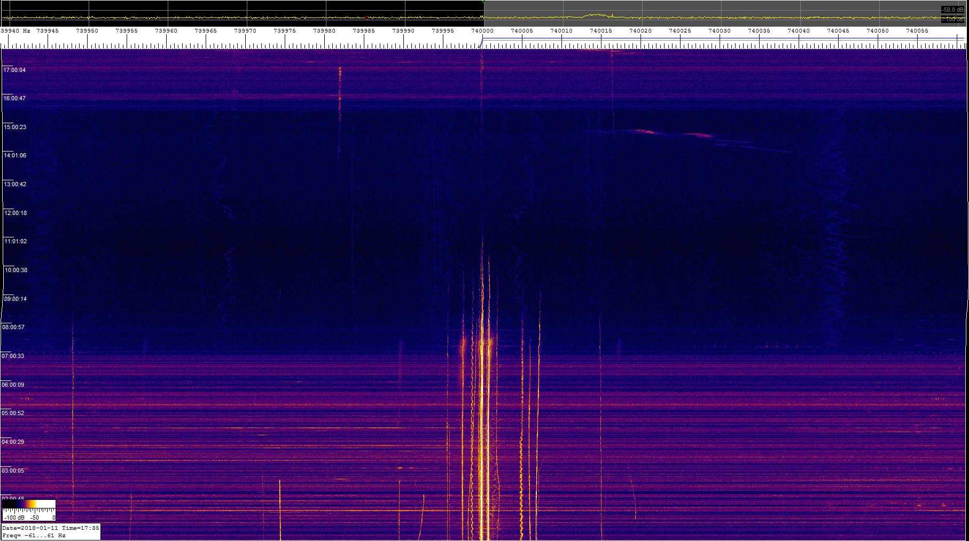Click the 739950 frequency scale label
The width and height of the screenshot is (969, 541).
pyautogui.click(x=87, y=31)
